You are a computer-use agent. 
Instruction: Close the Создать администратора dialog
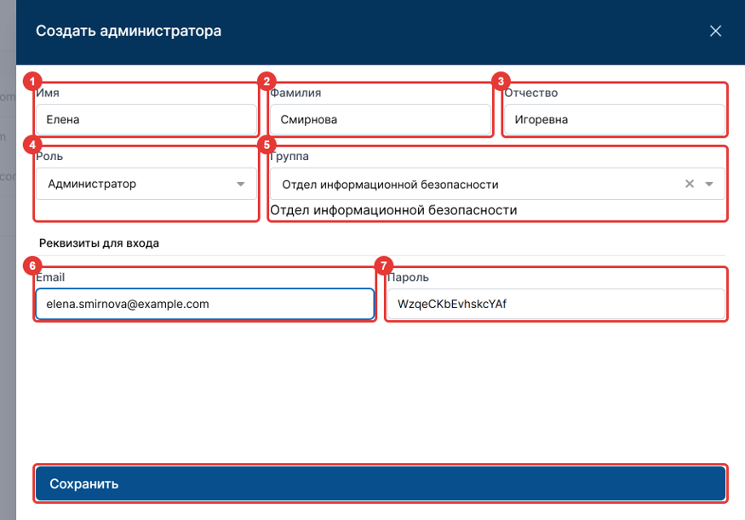click(x=715, y=31)
